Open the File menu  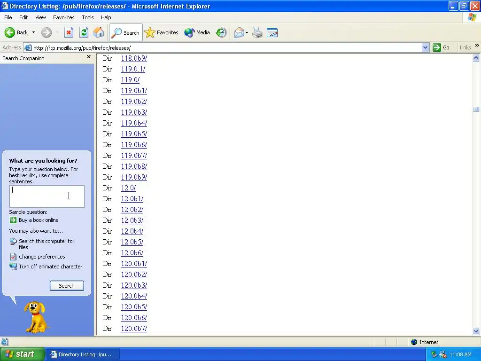[x=8, y=17]
